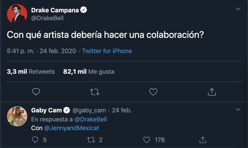
Task: Open the @DrakeBell mention in reply
Action: (x=91, y=119)
